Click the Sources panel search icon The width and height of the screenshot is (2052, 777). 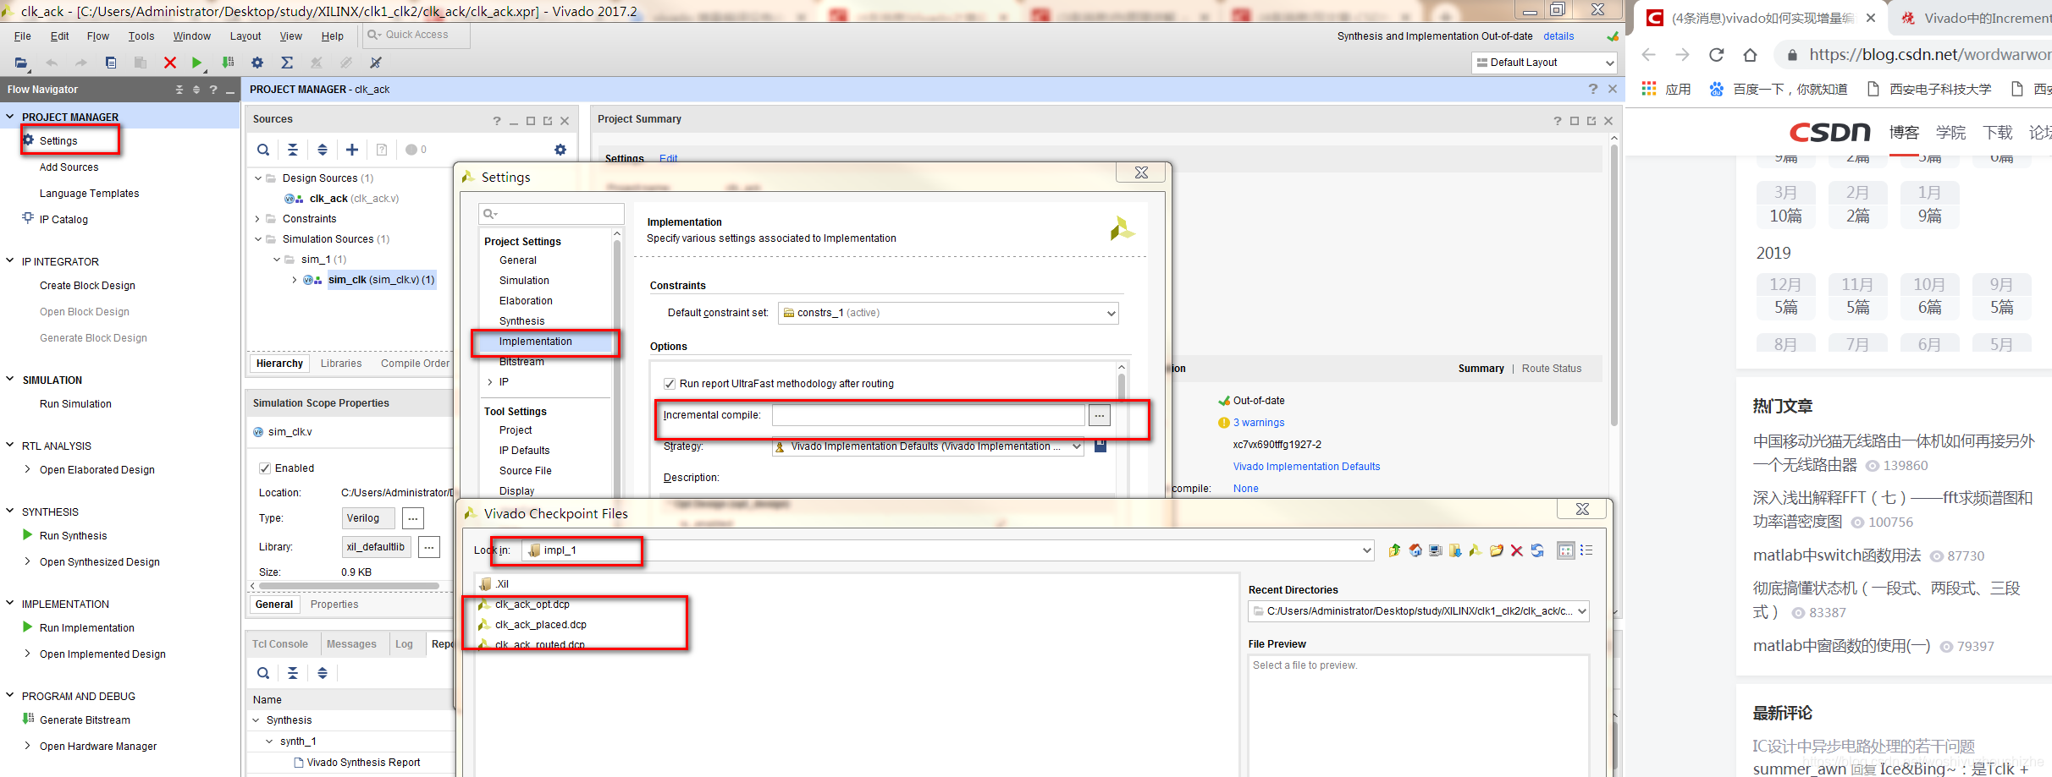tap(263, 150)
